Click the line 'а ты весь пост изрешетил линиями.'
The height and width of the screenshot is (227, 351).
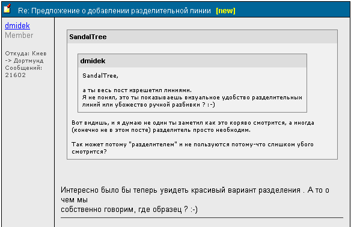click(137, 90)
